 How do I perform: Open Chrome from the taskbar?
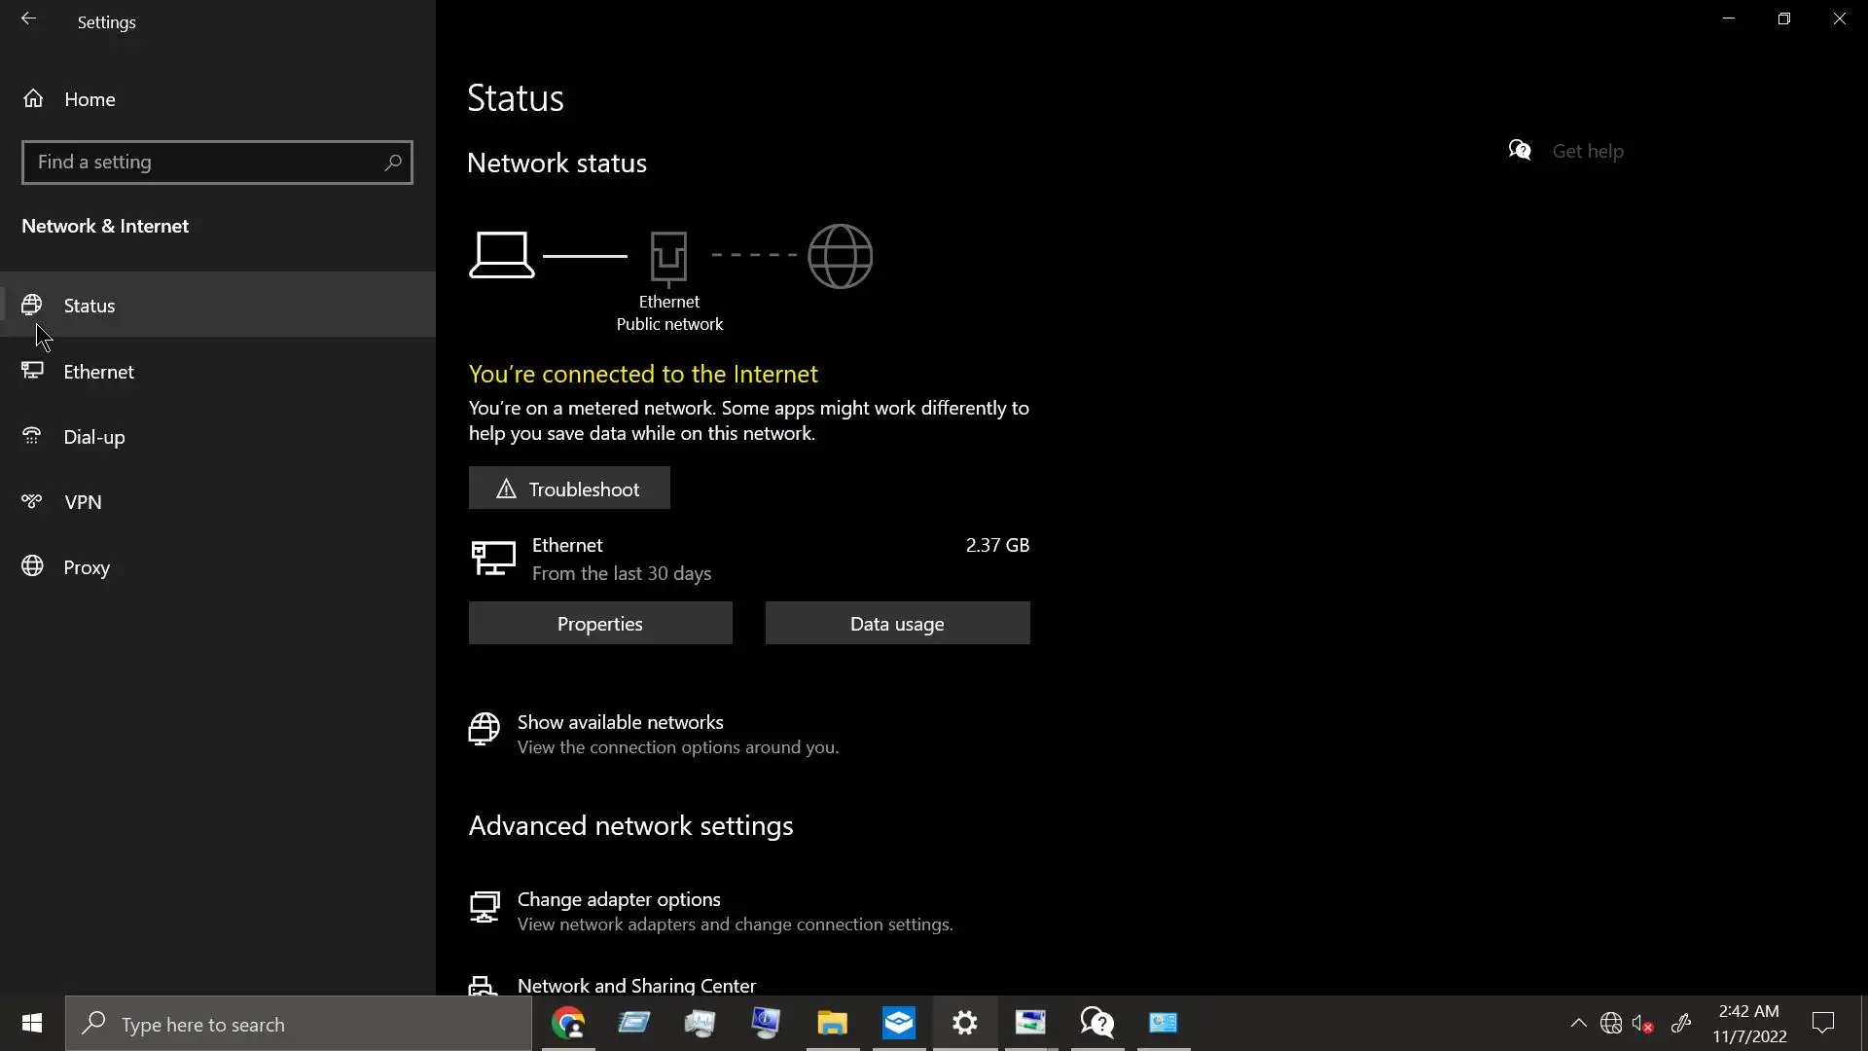click(568, 1024)
